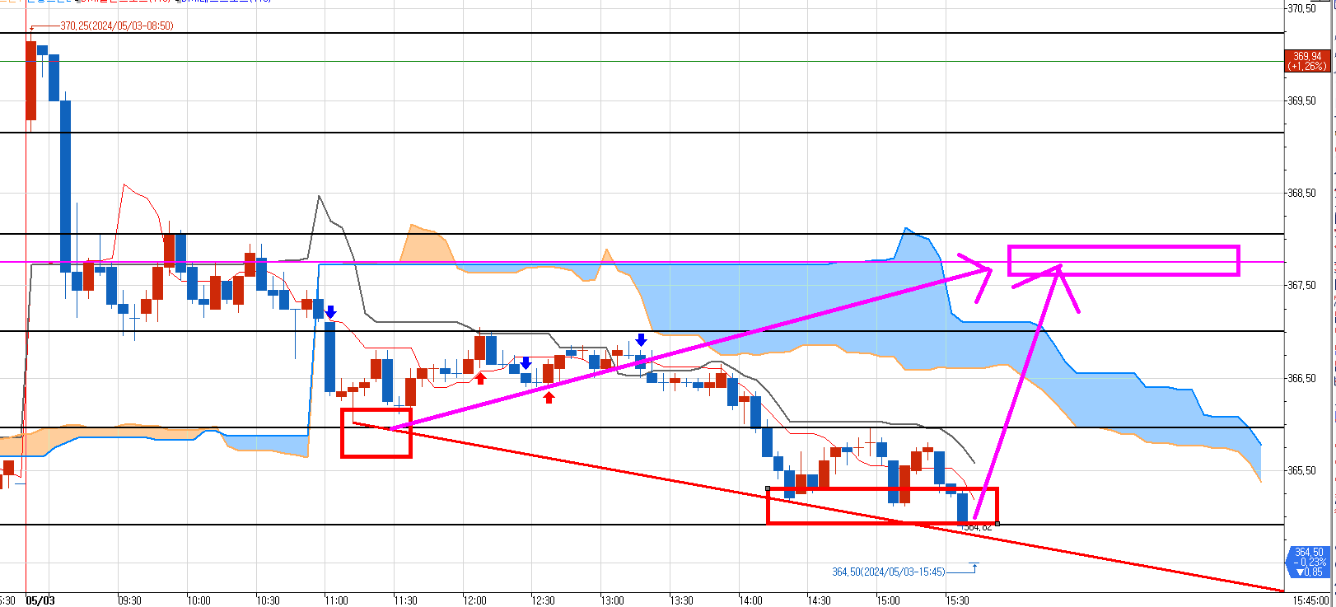Click the 13:30 time axis label
The image size is (1336, 607).
[x=681, y=600]
